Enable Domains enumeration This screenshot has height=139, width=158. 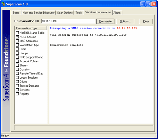[x=17, y=69]
